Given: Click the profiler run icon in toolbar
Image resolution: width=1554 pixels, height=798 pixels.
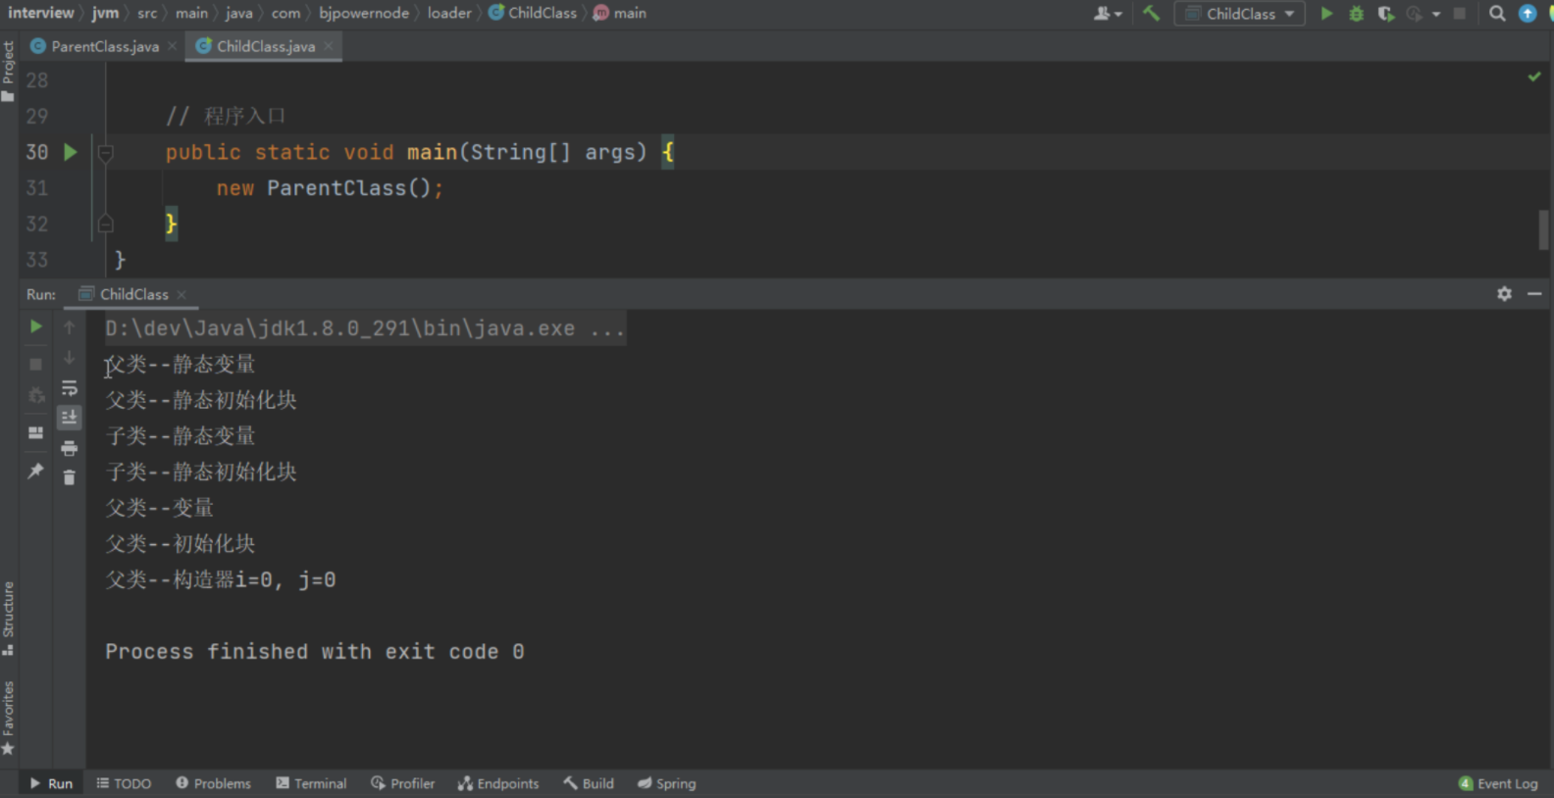Looking at the screenshot, I should tap(1414, 14).
